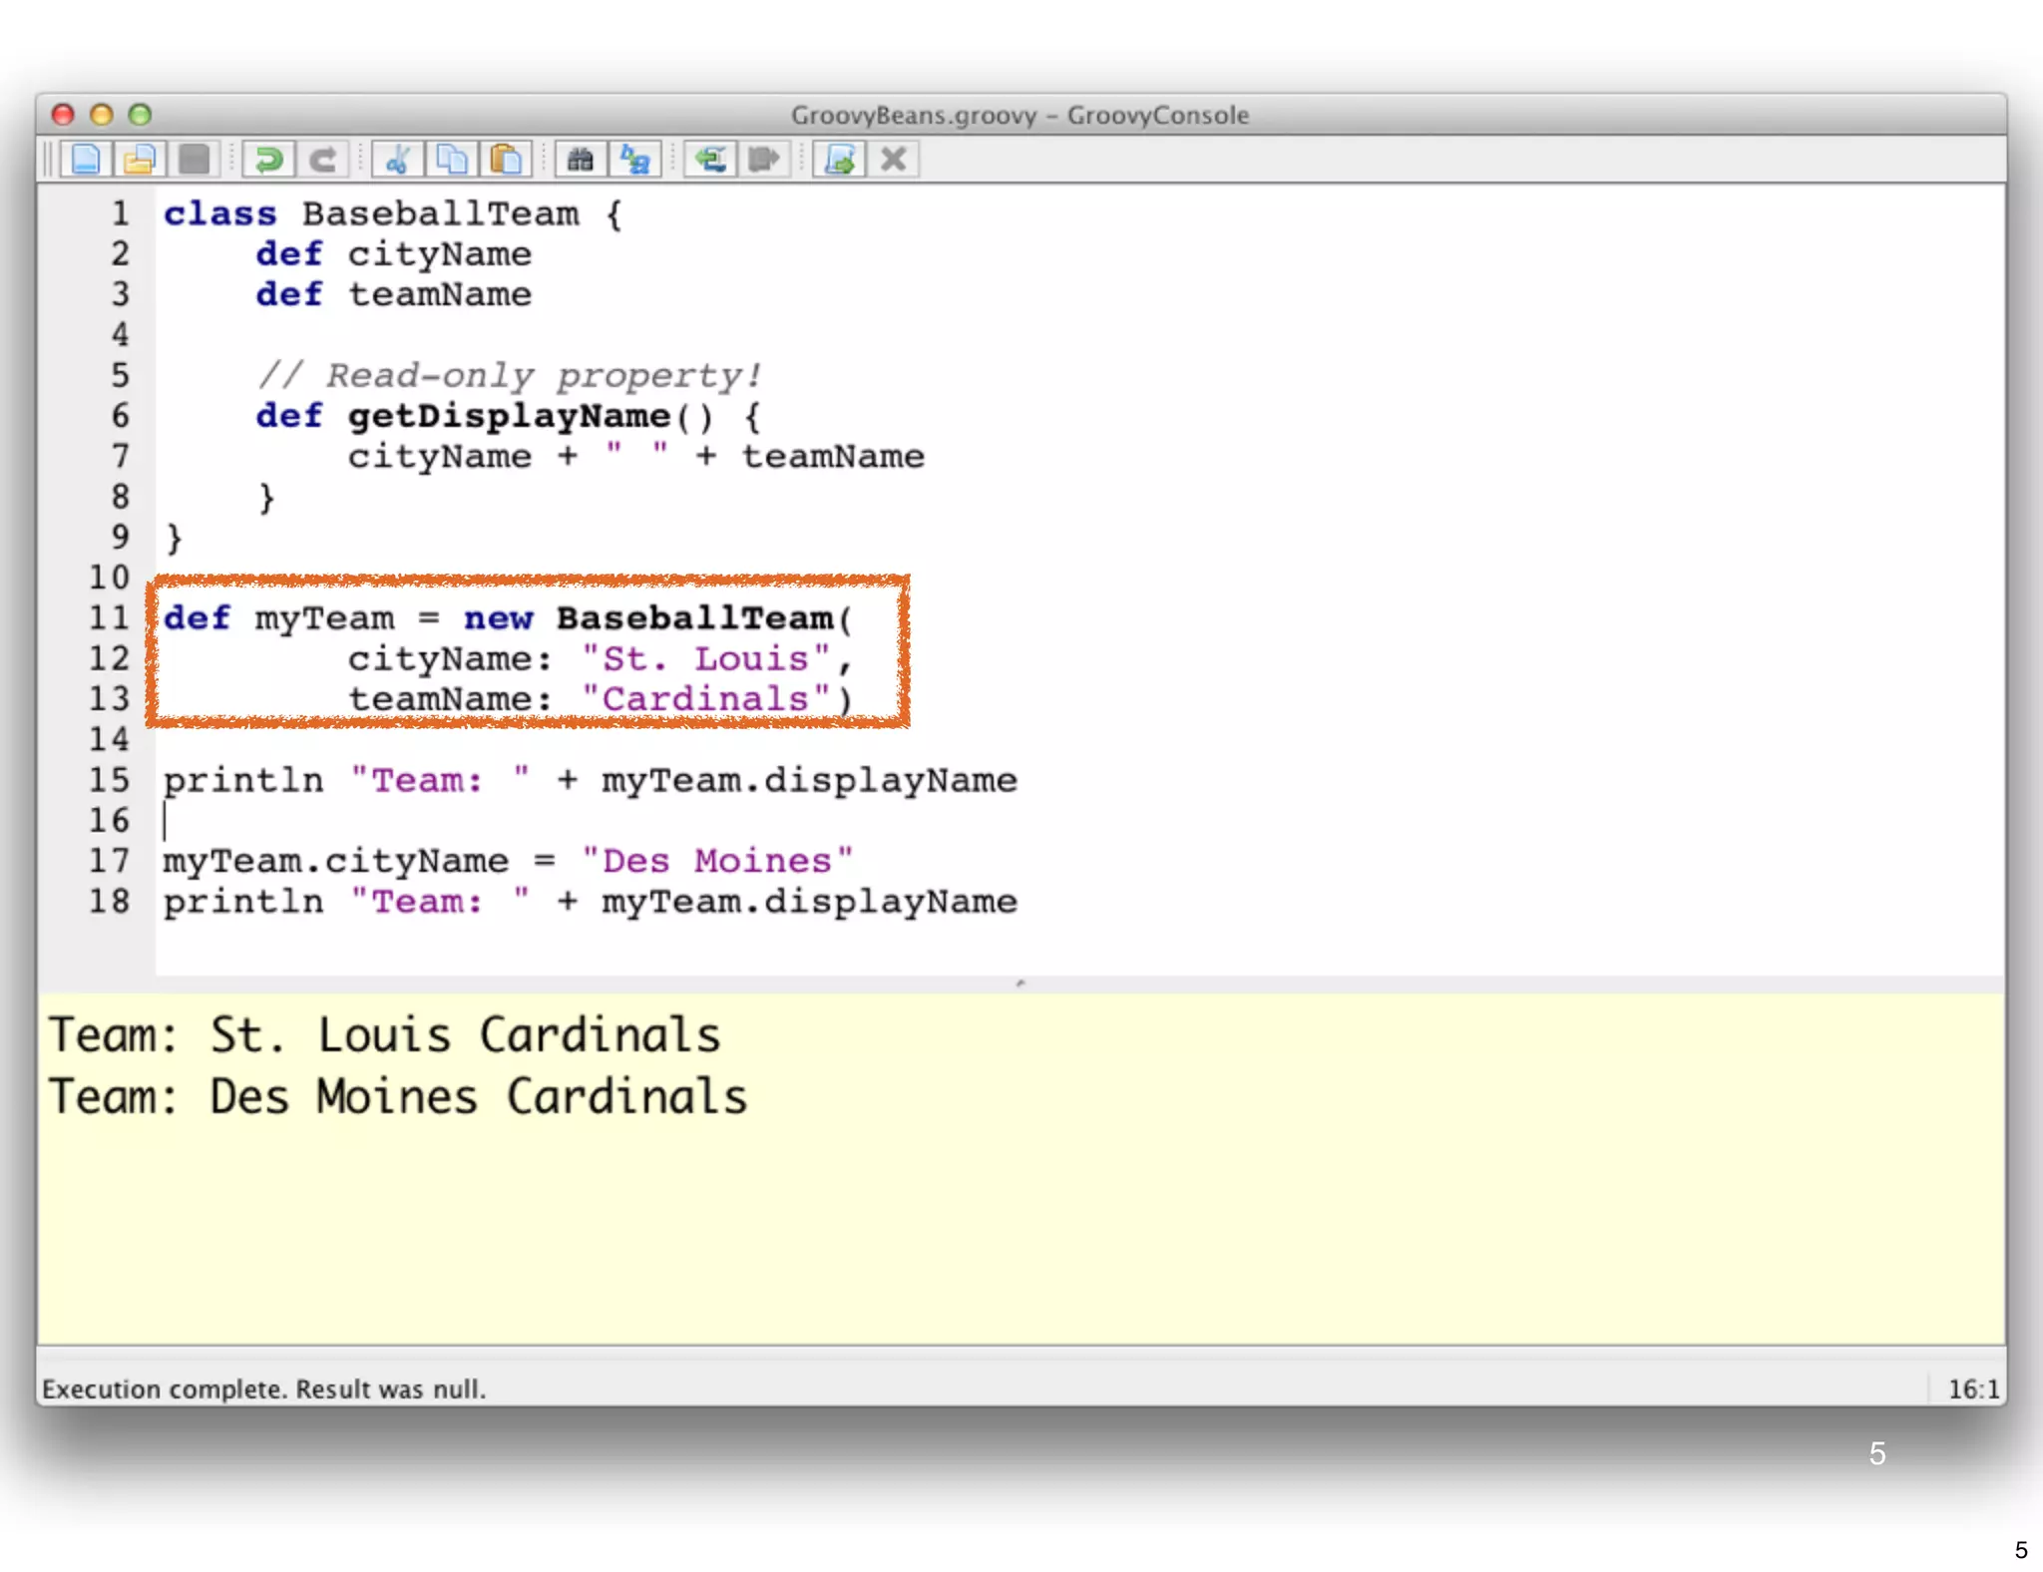Click the Save toolbar icon
The image size is (2043, 1572).
coord(195,160)
